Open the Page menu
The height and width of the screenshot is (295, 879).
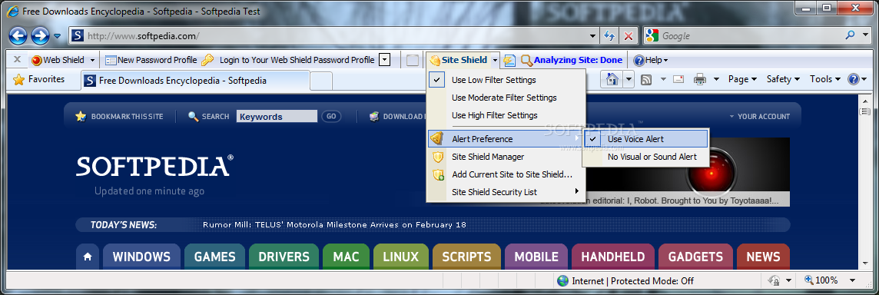[x=742, y=80]
